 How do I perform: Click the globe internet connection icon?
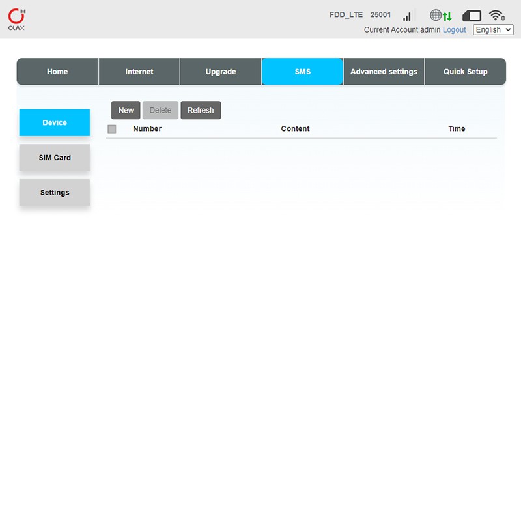[436, 15]
